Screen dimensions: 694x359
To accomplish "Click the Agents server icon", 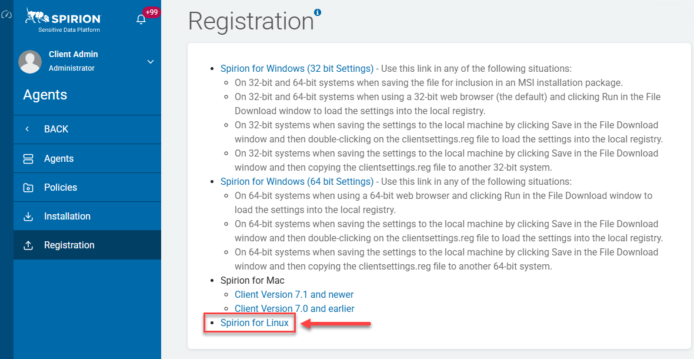I will coord(28,158).
